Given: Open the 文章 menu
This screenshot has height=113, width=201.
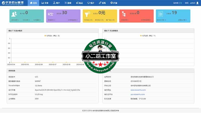Looking at the screenshot, I should (45, 3).
